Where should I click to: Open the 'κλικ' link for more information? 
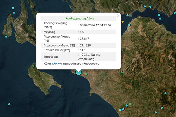55,63
